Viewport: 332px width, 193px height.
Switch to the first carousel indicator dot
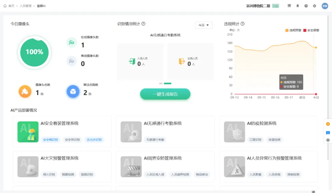pos(161,84)
